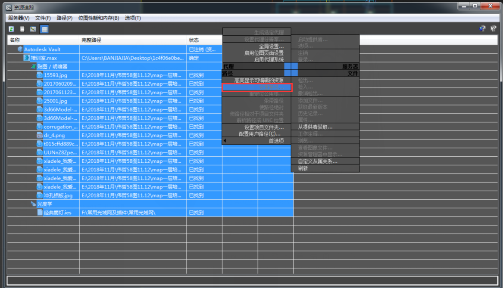Viewport: 503px width, 288px height.
Task: Toggle 启用位图页面设置 in the menu
Action: pyautogui.click(x=264, y=53)
